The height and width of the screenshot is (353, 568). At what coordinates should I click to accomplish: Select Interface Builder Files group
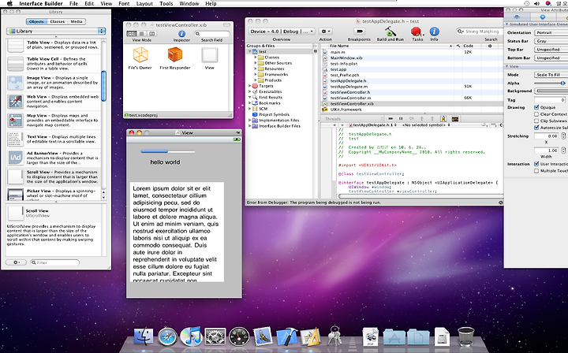pyautogui.click(x=279, y=126)
